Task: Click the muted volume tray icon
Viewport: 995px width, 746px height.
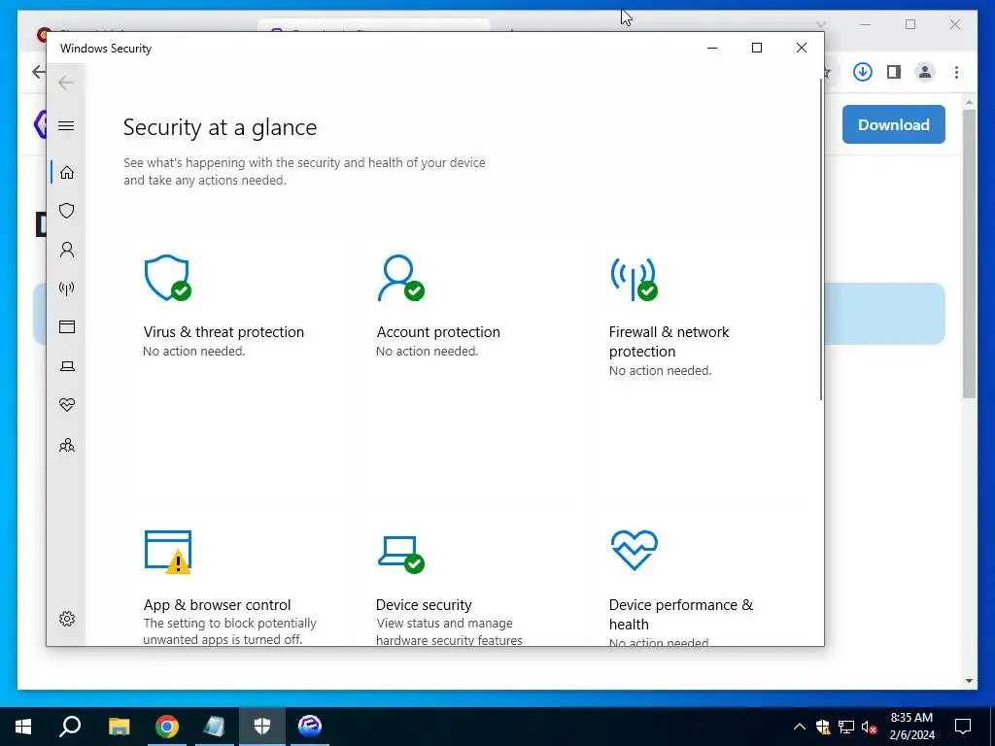Action: pos(870,727)
